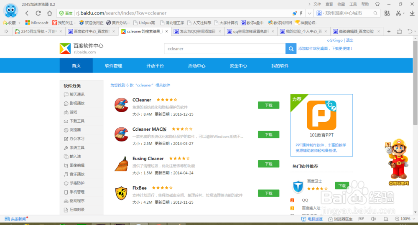Expand the address bar dropdown arrow
The image size is (418, 225).
pos(309,13)
